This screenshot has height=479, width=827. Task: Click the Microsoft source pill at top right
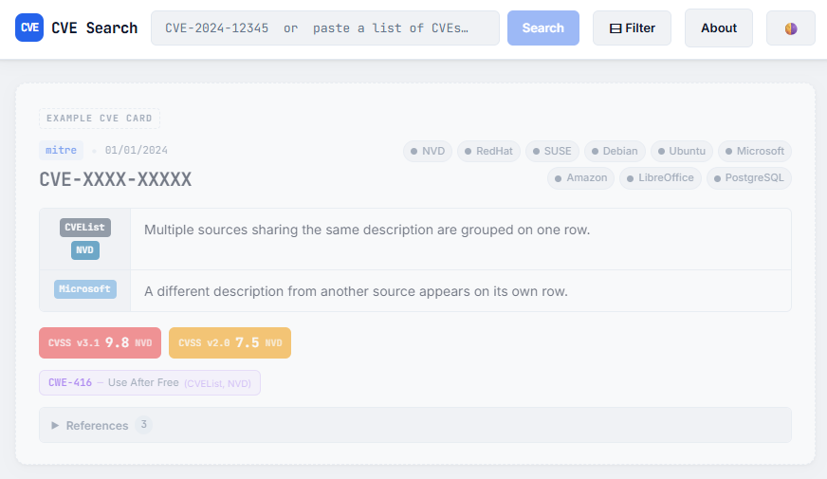(x=755, y=152)
